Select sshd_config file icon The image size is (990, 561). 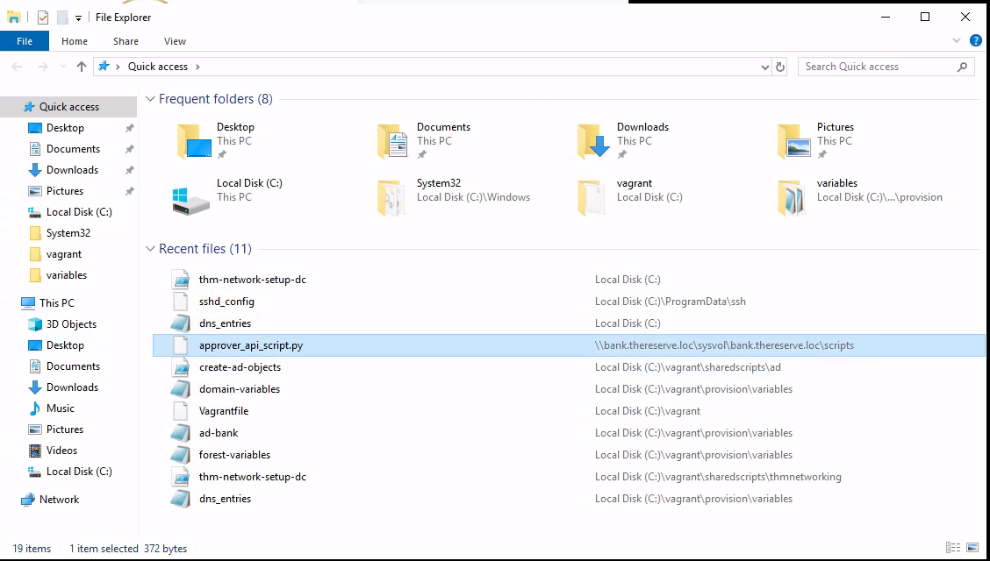[181, 302]
